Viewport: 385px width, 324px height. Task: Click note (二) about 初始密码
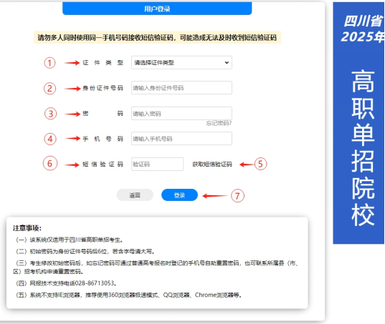(x=85, y=252)
